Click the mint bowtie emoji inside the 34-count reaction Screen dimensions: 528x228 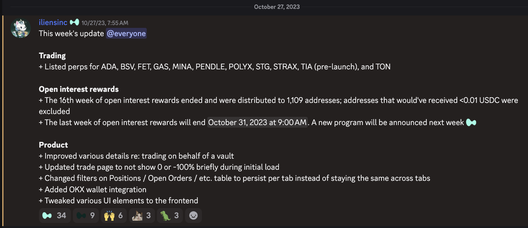(x=48, y=215)
